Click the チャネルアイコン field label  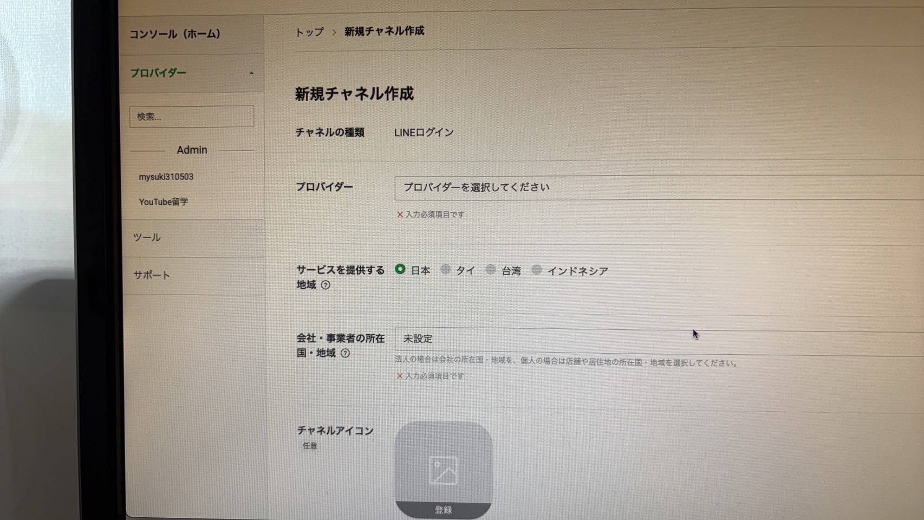pos(335,431)
